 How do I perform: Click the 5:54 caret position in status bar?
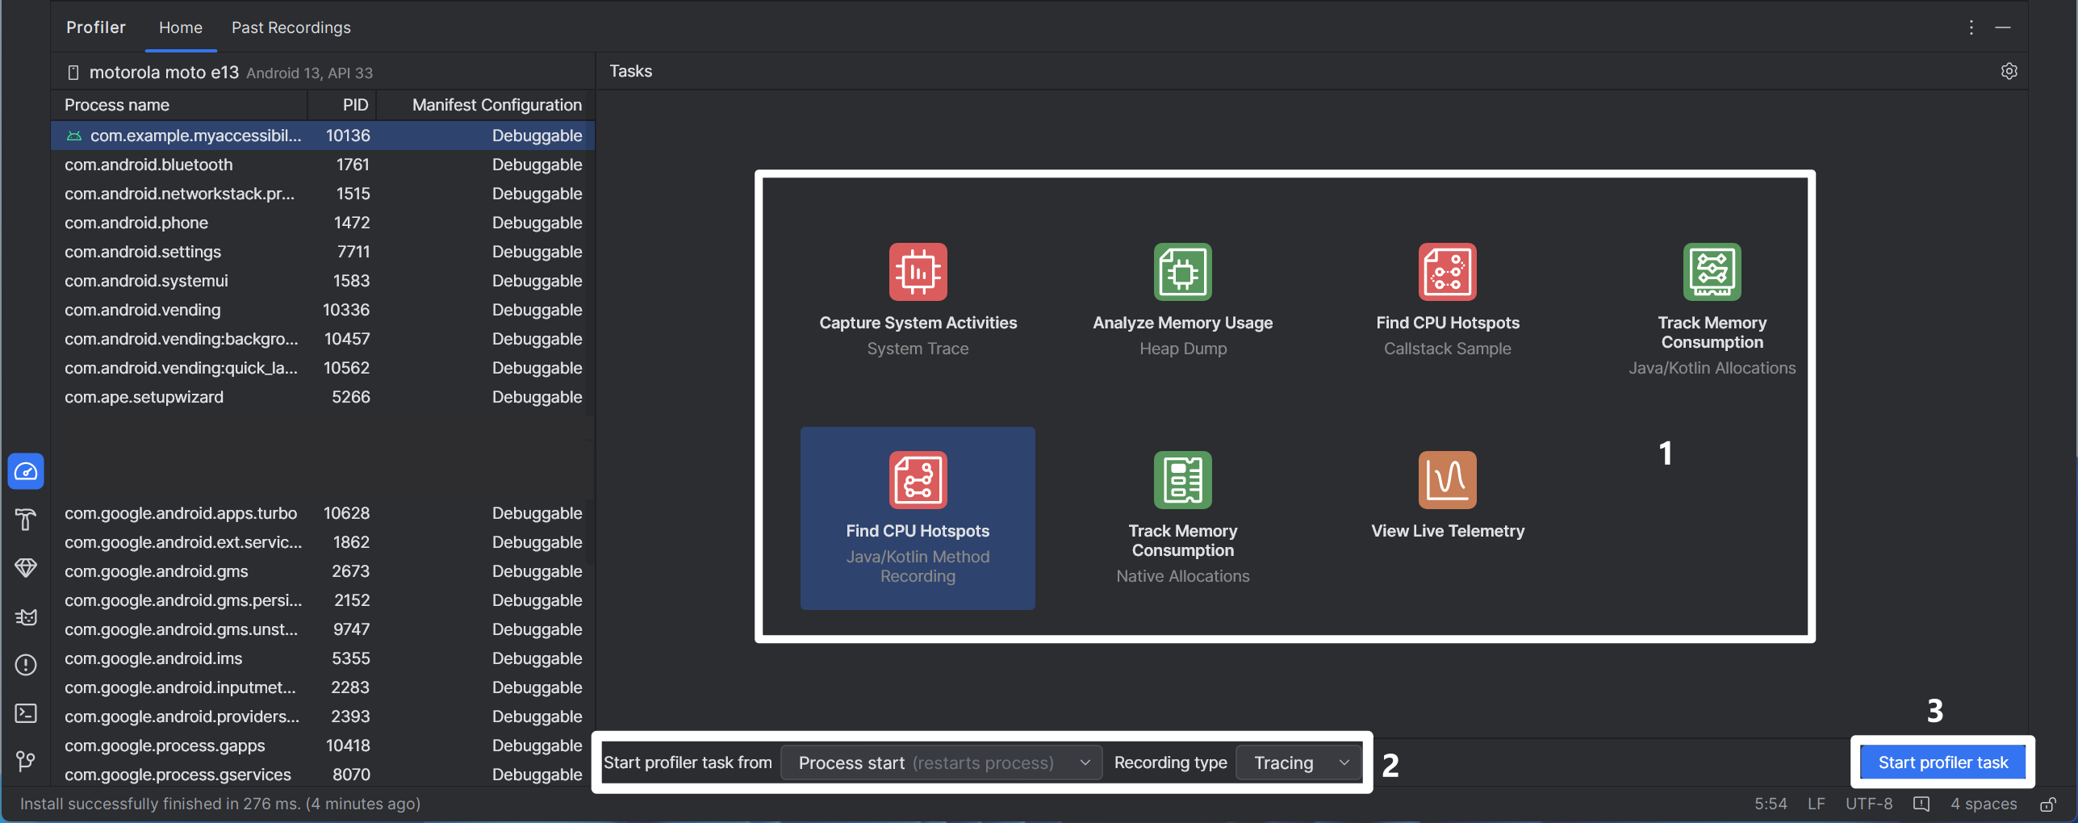[x=1771, y=804]
